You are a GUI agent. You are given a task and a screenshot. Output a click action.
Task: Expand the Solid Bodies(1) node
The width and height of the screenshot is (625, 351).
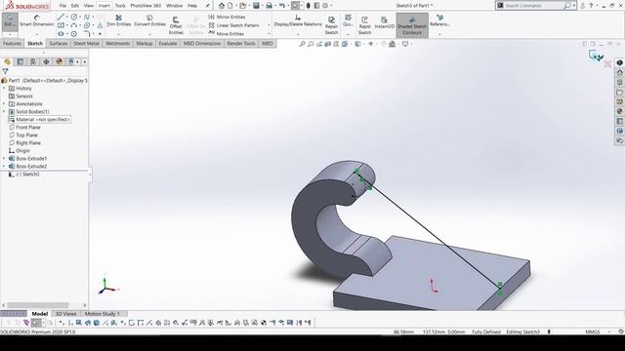[x=4, y=112]
